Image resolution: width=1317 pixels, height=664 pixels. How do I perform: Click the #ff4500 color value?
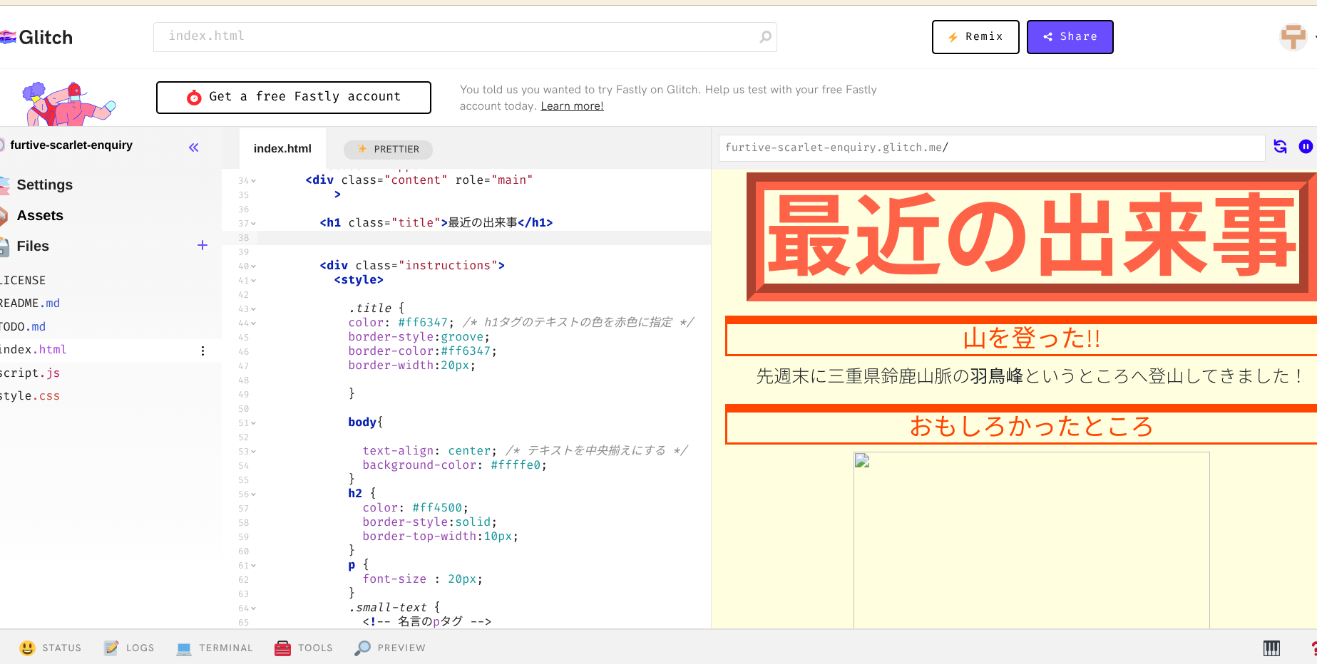click(437, 508)
